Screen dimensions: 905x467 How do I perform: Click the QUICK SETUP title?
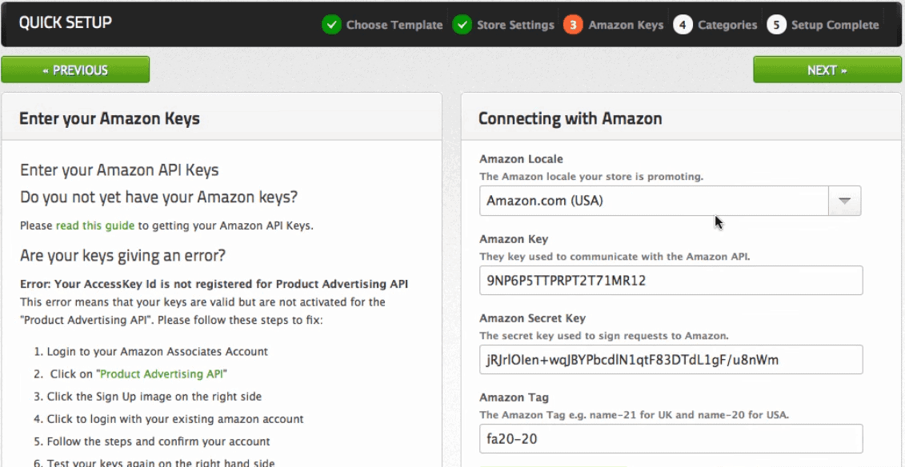pyautogui.click(x=66, y=22)
